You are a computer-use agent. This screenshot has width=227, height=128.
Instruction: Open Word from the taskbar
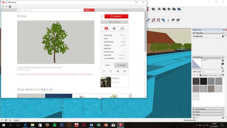(x=91, y=125)
